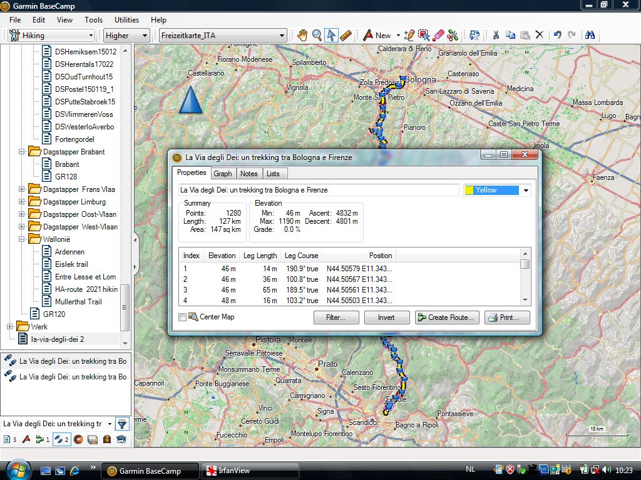The width and height of the screenshot is (641, 480).
Task: Pick the Measure ruler tool
Action: coord(346,36)
